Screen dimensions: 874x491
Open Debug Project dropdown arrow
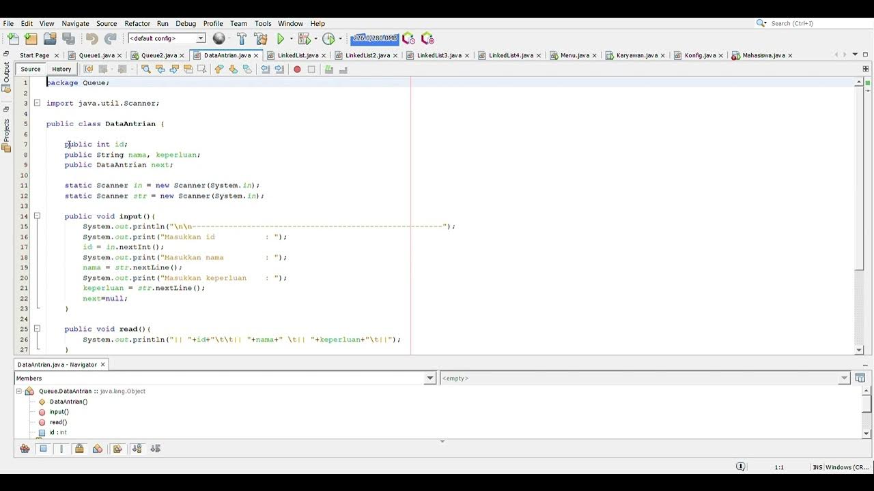(315, 39)
